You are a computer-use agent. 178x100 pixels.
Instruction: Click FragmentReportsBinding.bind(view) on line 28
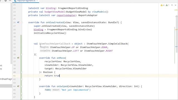click(70, 29)
